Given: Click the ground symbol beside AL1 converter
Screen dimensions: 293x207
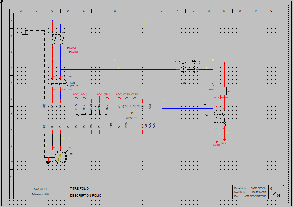Looking at the screenshot, I should 205,104.
